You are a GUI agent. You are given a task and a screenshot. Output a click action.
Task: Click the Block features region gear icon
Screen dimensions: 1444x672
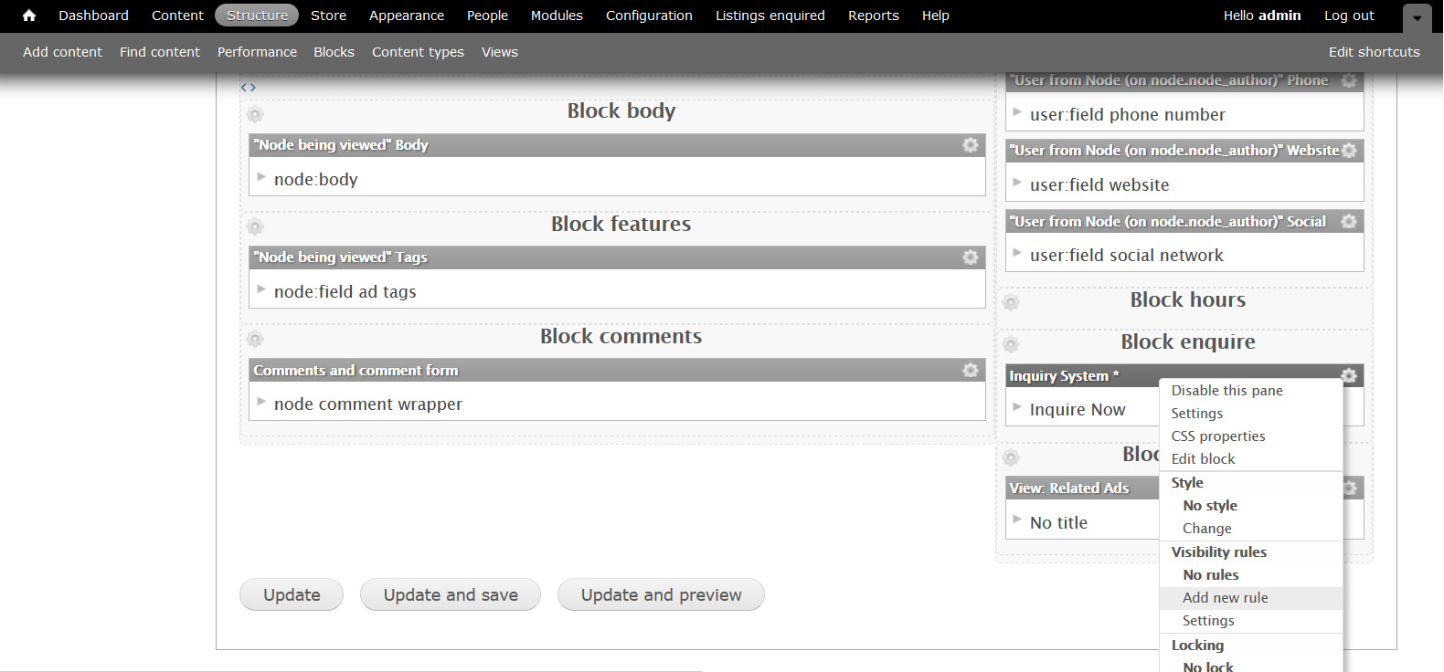click(255, 226)
